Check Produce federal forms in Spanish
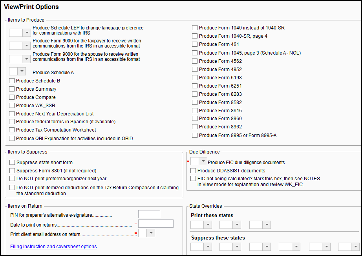362x256 pixels. point(11,121)
